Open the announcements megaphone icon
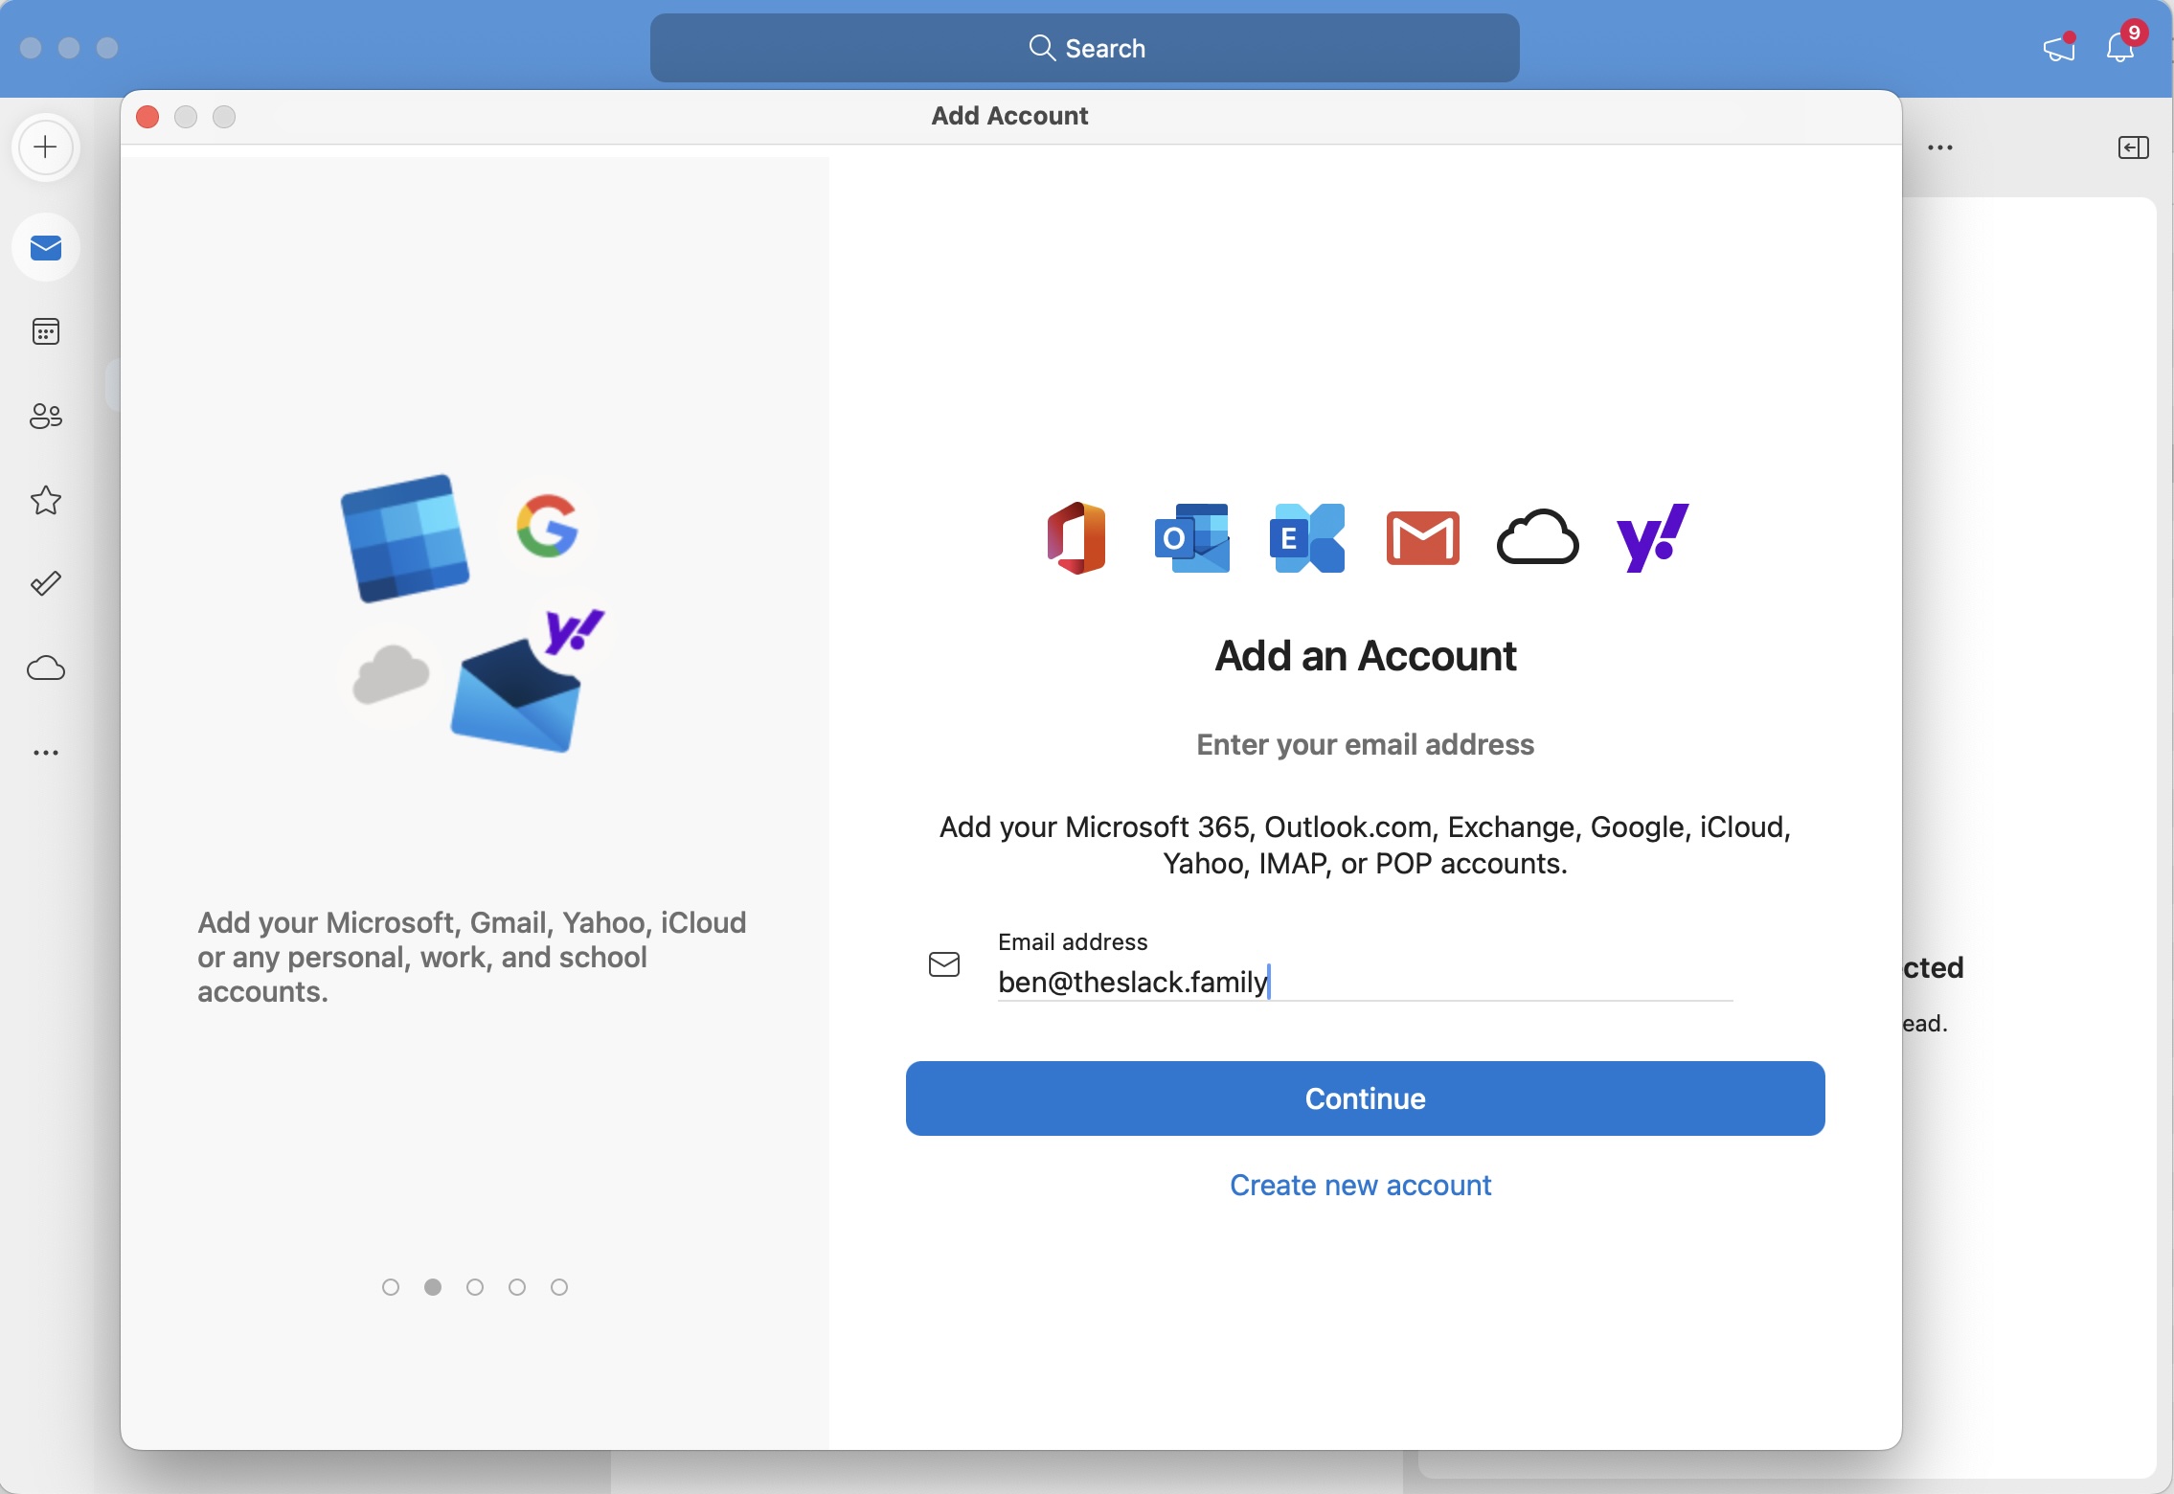The height and width of the screenshot is (1494, 2174). coord(2059,47)
